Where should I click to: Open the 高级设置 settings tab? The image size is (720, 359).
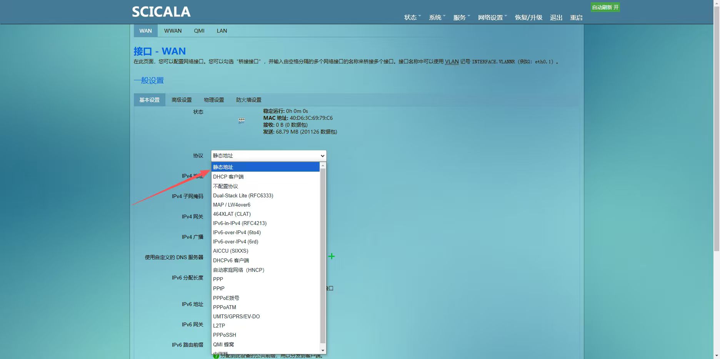pos(182,100)
